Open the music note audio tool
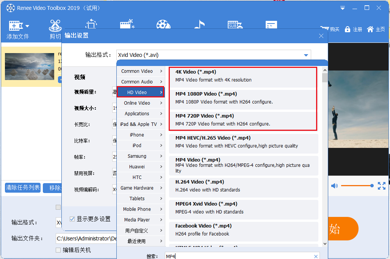Viewport: 390px width, 259px height. coord(199,24)
